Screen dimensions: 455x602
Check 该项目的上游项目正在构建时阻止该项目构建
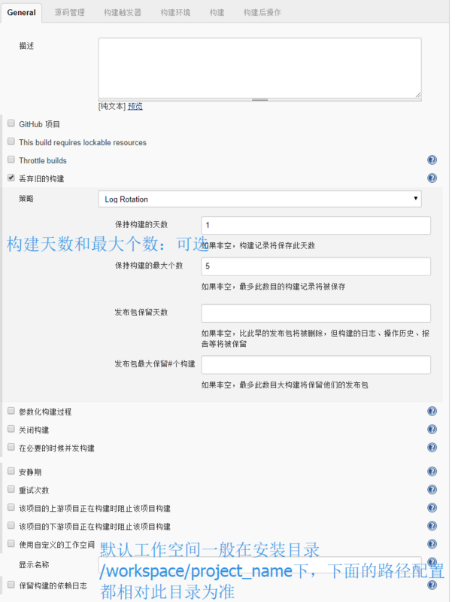pos(11,507)
